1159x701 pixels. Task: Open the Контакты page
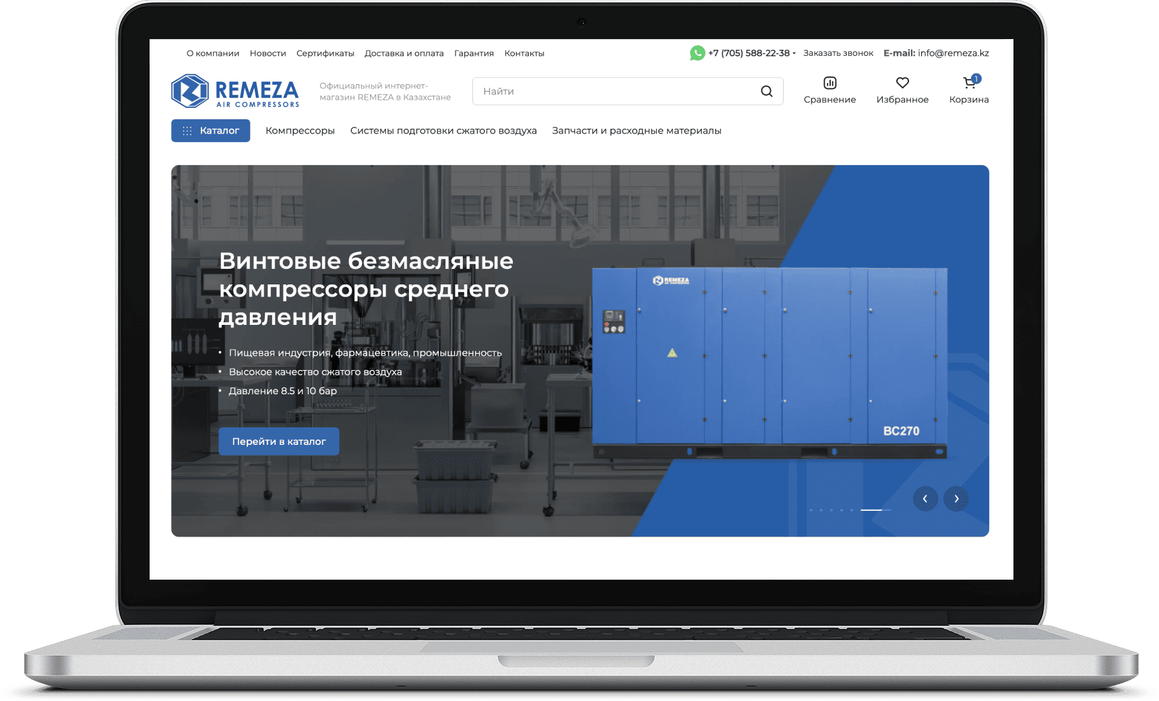coord(524,53)
